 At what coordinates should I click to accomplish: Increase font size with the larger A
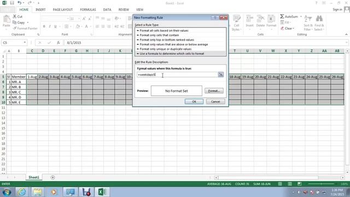point(84,19)
